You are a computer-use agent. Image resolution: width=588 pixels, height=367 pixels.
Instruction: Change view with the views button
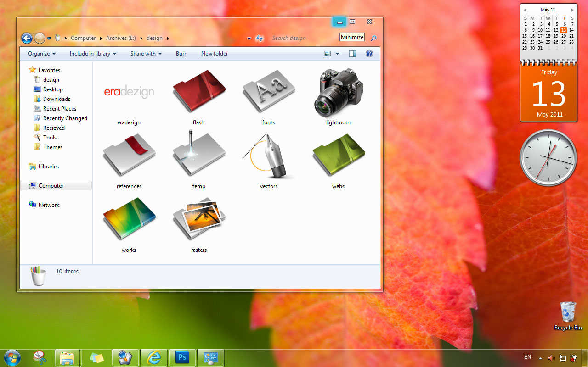[328, 54]
